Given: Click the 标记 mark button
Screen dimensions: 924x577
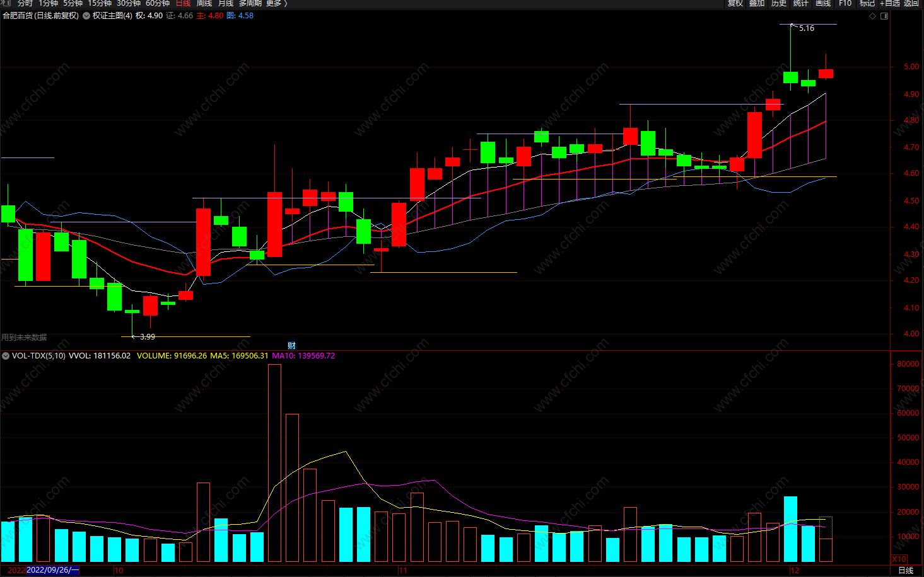Looking at the screenshot, I should coord(867,3).
